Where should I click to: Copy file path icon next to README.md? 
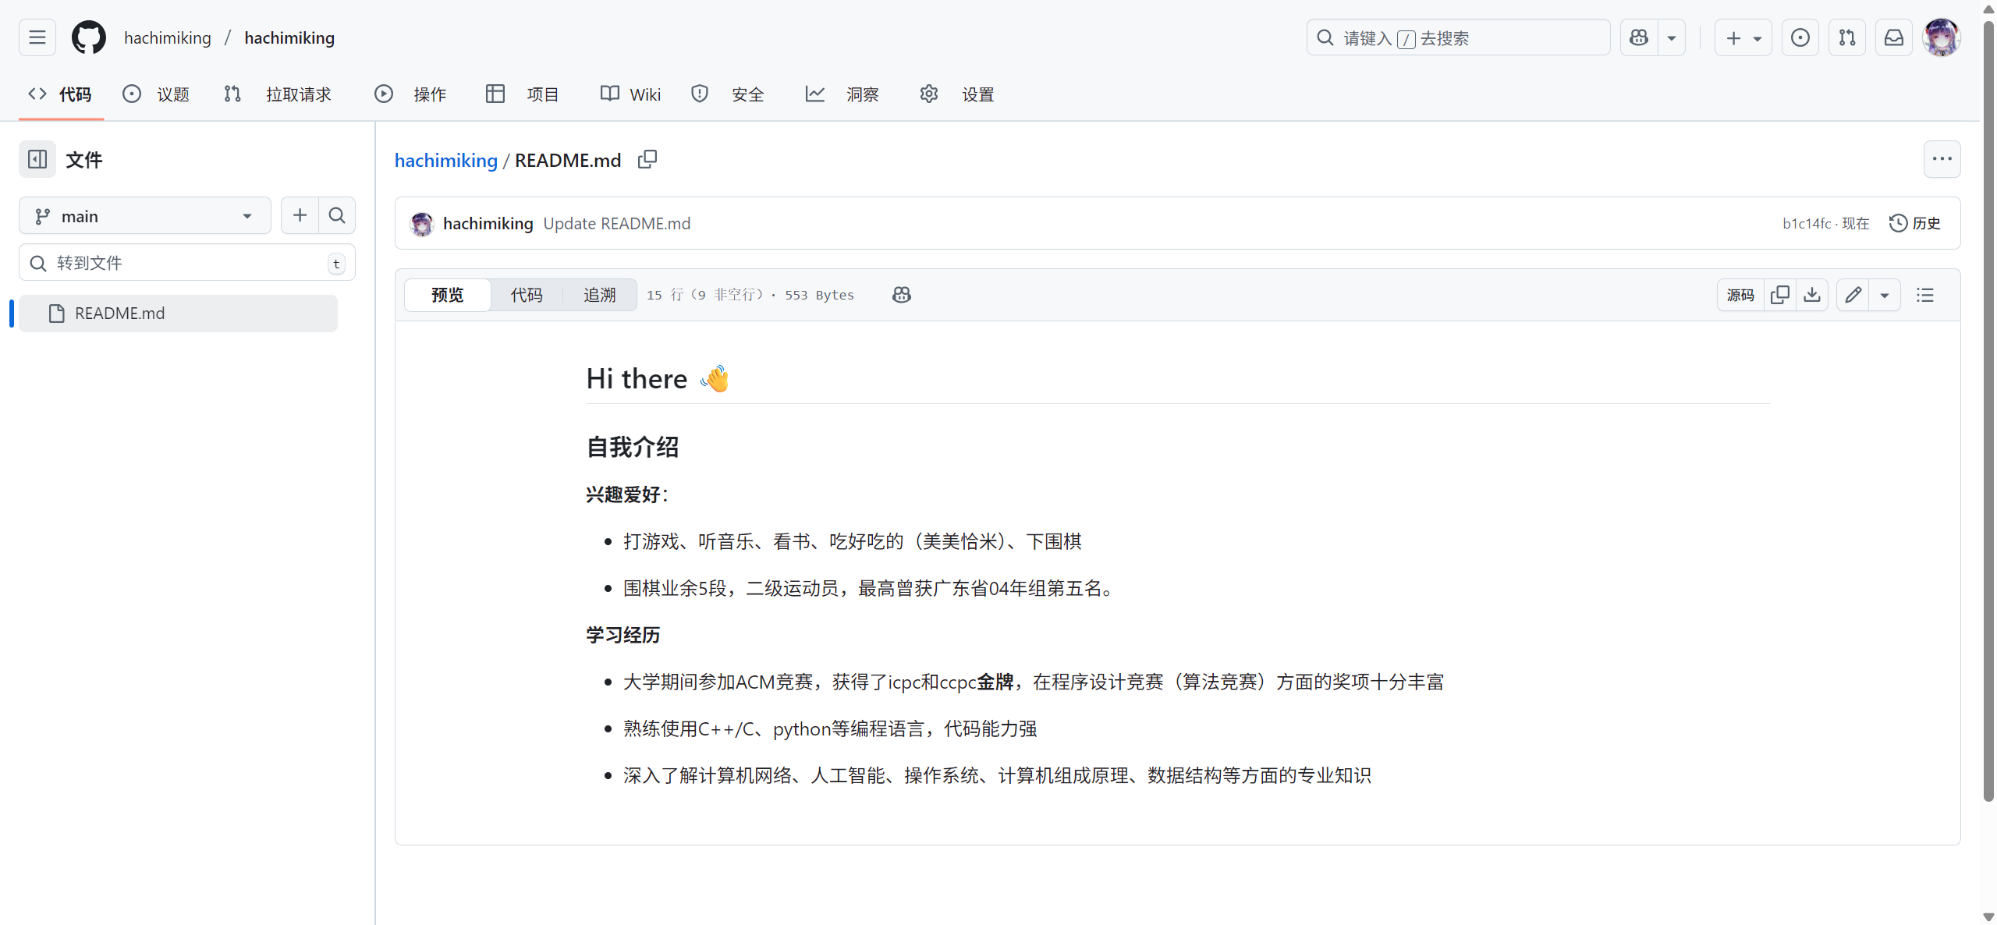647,160
